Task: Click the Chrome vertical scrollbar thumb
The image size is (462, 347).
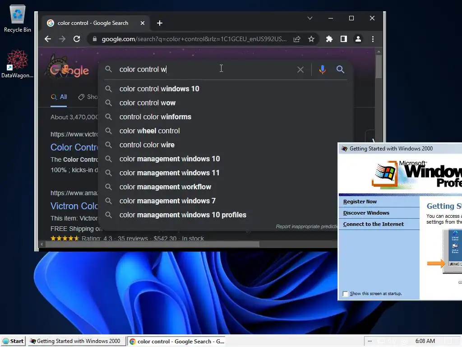Action: pyautogui.click(x=379, y=67)
